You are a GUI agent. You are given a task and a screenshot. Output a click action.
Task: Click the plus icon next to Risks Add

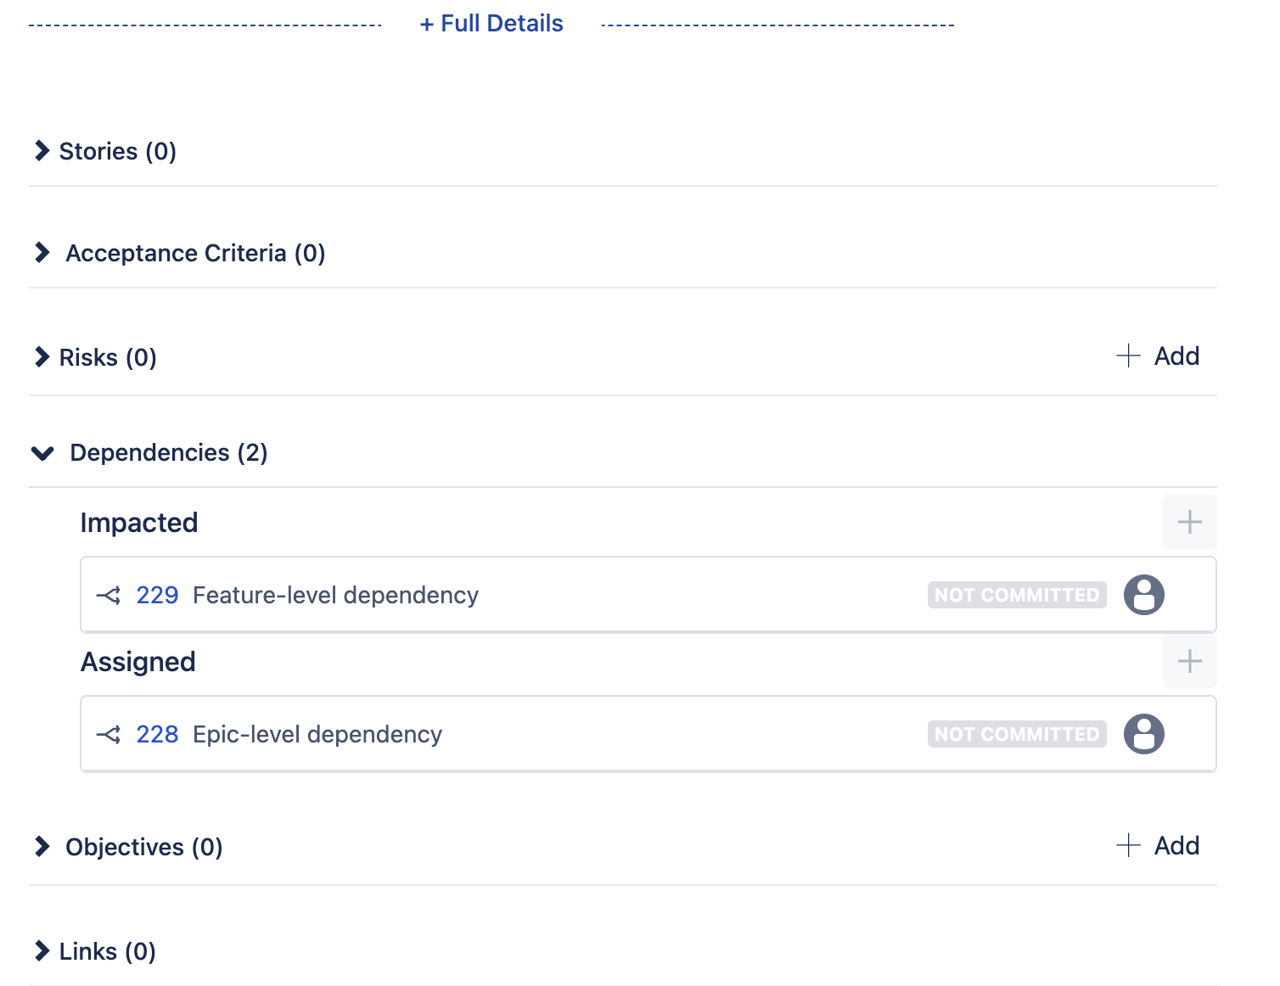(1128, 356)
